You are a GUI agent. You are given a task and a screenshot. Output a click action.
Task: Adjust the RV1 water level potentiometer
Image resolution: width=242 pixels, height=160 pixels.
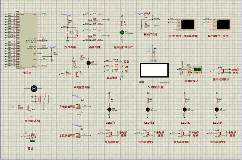pyautogui.click(x=79, y=135)
